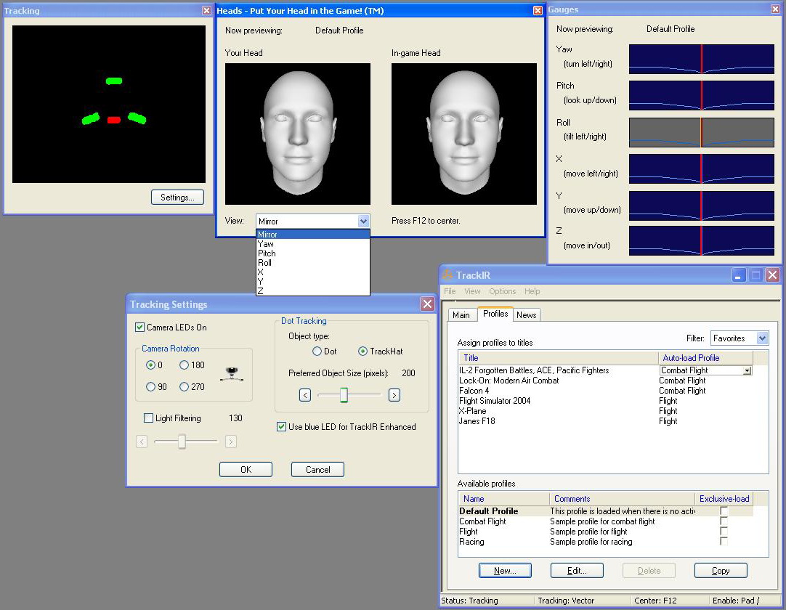Viewport: 786px width, 610px height.
Task: Select Roll in the View list
Action: 313,263
